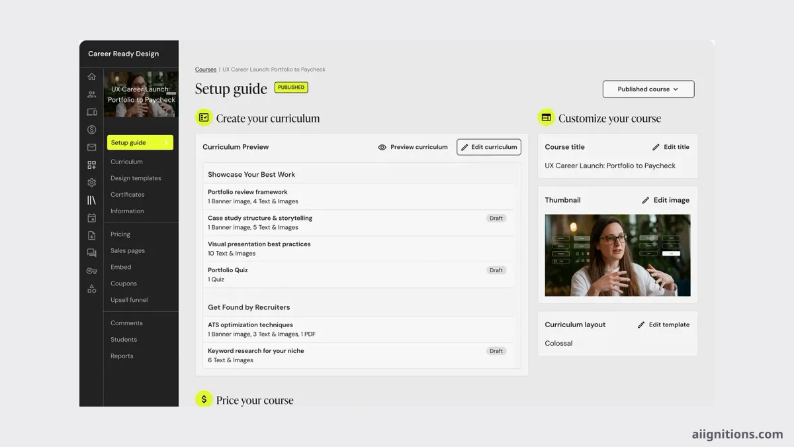Open the dollar Sales icon in sidebar
This screenshot has width=794, height=447.
91,130
